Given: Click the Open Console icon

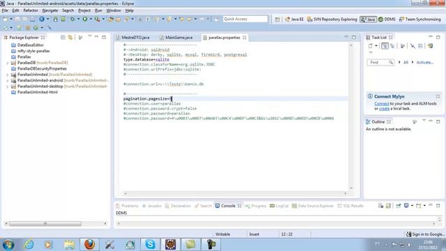Looking at the screenshot, I should click(419, 206).
